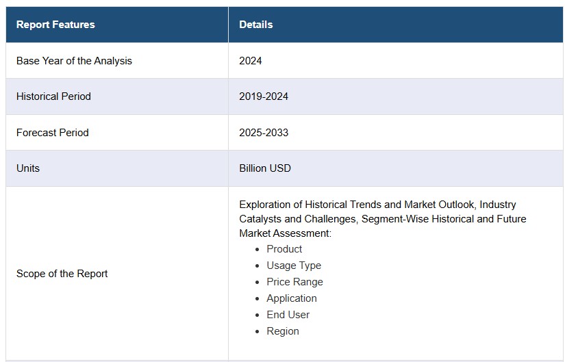Screen dimensions: 565x362
Task: Select the Scope of the Report label
Action: coord(62,274)
